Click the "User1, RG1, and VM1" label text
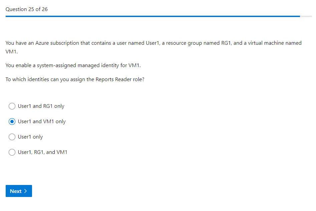Image resolution: width=316 pixels, height=211 pixels. (43, 152)
